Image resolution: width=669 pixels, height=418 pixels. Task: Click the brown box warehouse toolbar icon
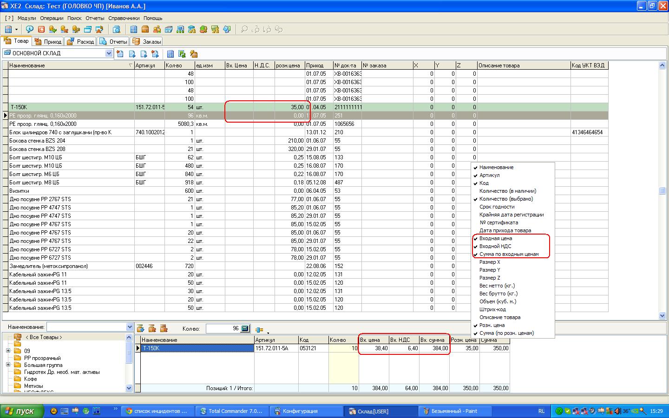point(145,29)
